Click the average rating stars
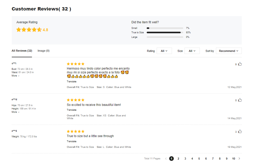 29,30
